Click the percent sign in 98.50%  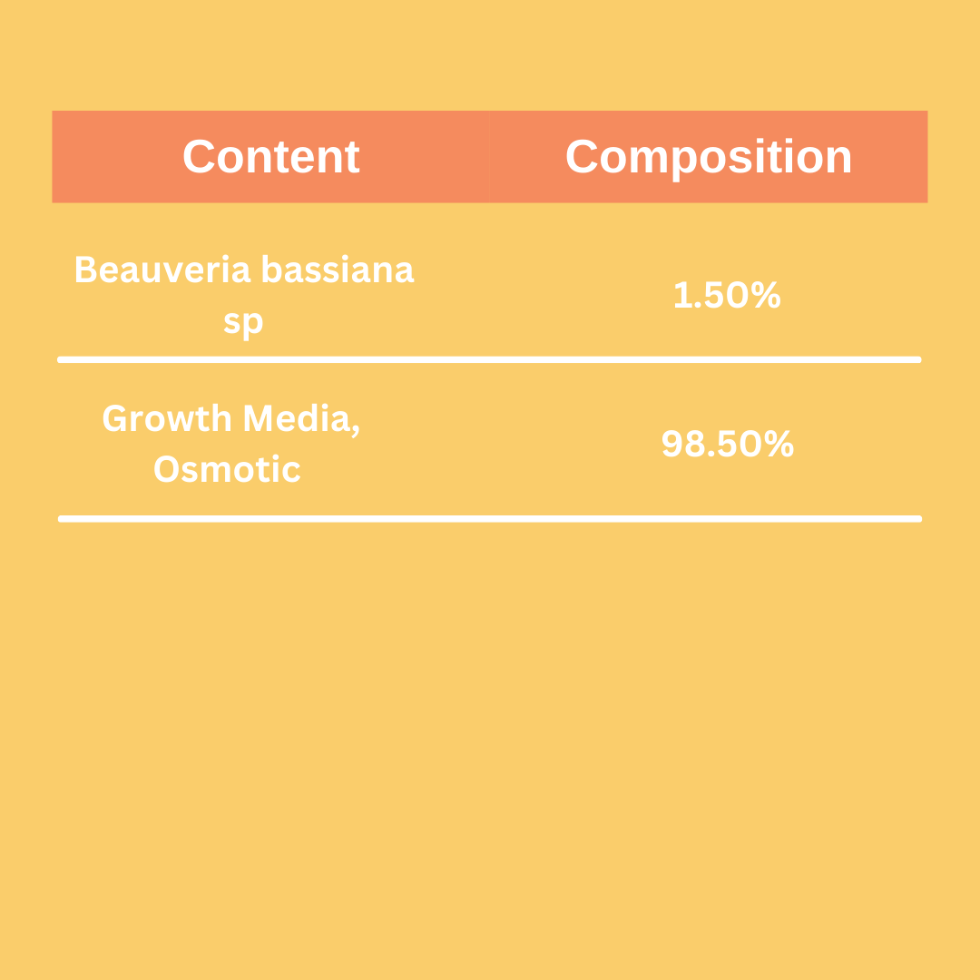[780, 445]
